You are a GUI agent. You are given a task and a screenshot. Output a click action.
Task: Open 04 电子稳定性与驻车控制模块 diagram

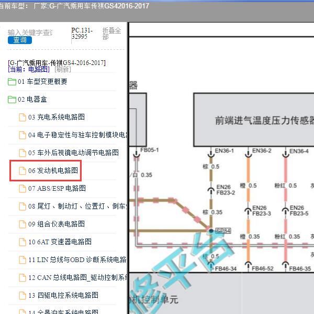click(x=77, y=135)
